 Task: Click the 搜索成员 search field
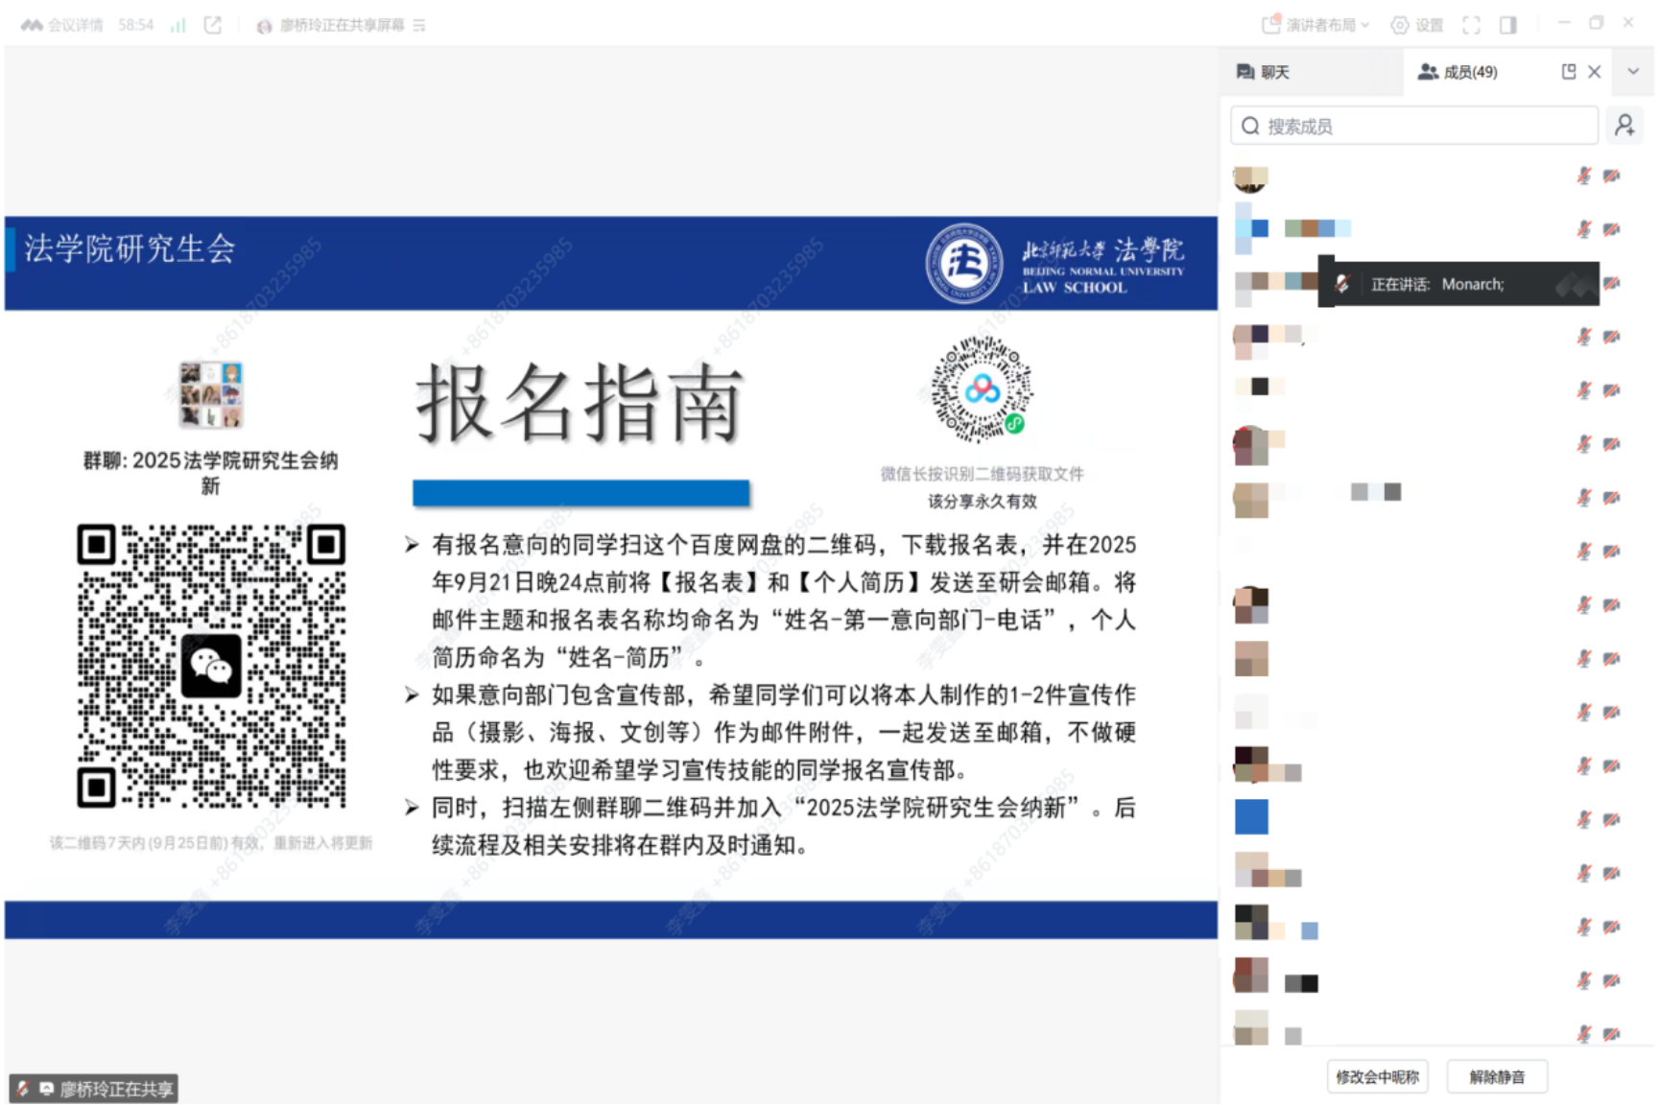coord(1415,126)
